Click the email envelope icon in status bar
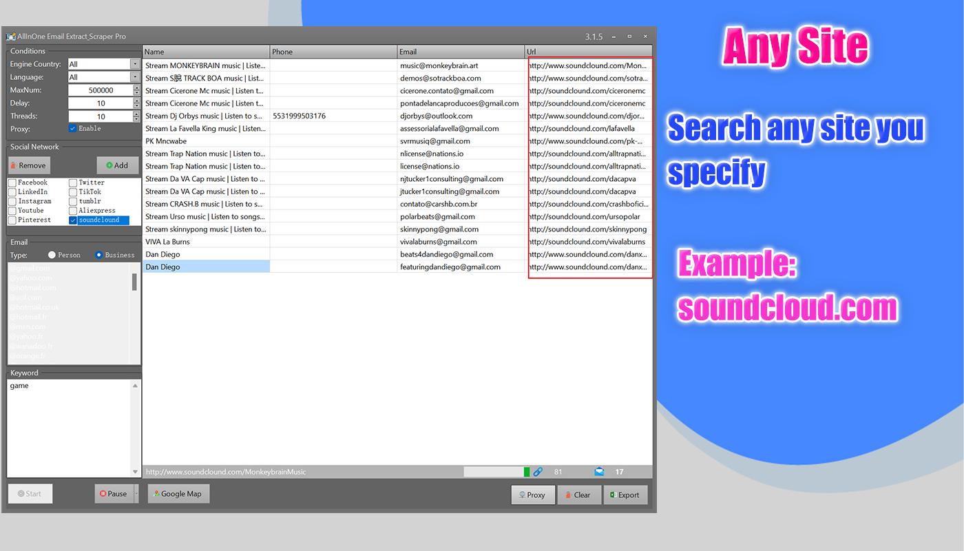Image resolution: width=964 pixels, height=551 pixels. tap(600, 472)
